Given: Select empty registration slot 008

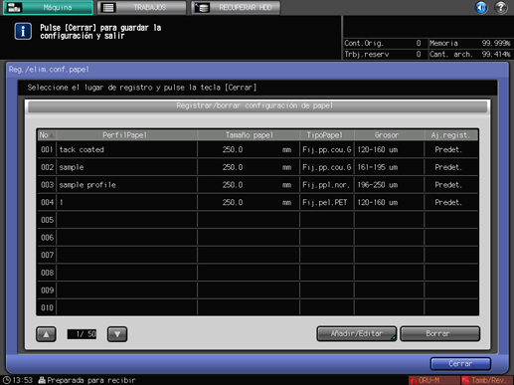Looking at the screenshot, I should tap(257, 273).
